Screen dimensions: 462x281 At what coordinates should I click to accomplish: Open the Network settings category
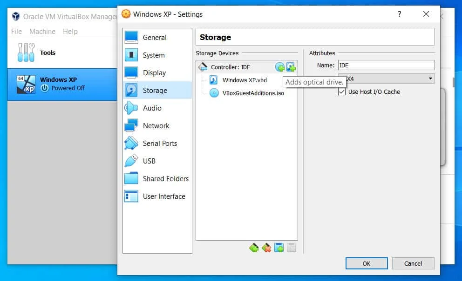(157, 125)
